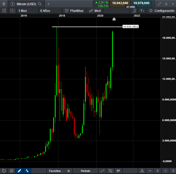Click the 15.000,00 price axis label
Image resolution: width=176 pixels, height=174 pixels.
[169, 59]
